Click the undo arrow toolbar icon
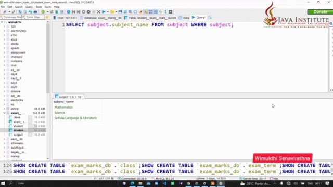333x187 pixels. pyautogui.click(x=30, y=12)
